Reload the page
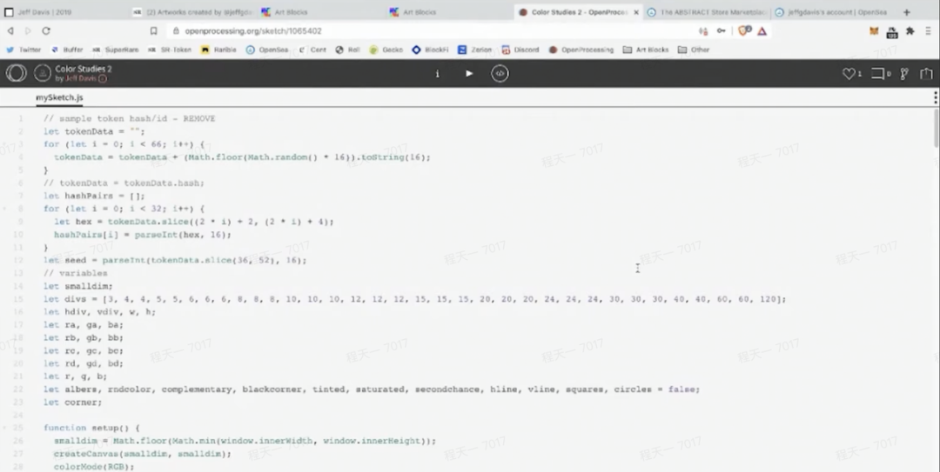Image resolution: width=940 pixels, height=472 pixels. (46, 30)
